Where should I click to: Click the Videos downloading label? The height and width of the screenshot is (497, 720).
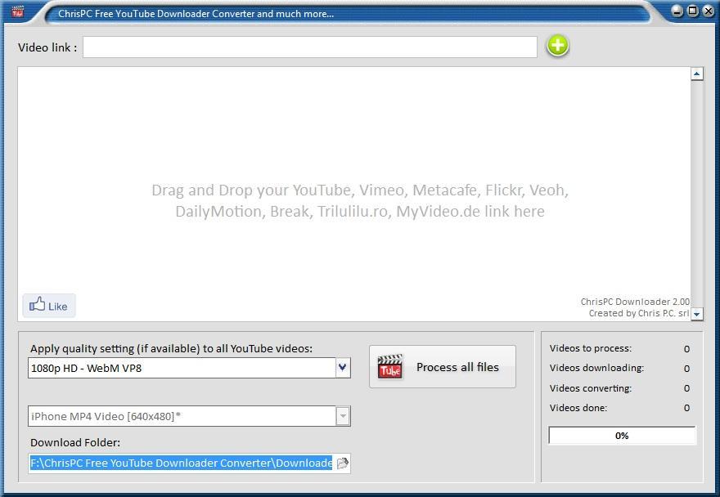[x=597, y=368]
